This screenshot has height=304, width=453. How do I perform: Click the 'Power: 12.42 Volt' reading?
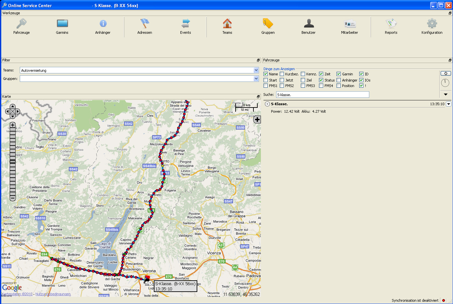coord(285,111)
